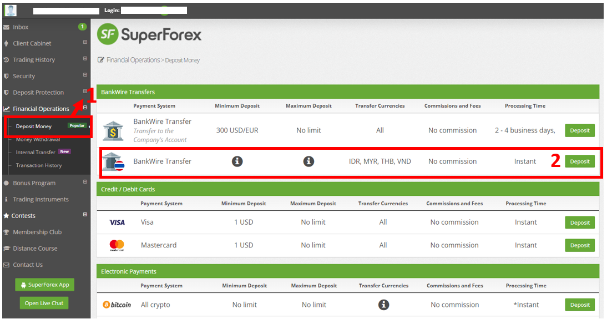This screenshot has height=324, width=607.
Task: Click the bitcoin logo icon
Action: (x=117, y=305)
